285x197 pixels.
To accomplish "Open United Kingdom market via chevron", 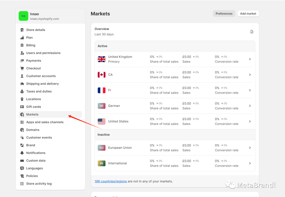I will [x=250, y=59].
